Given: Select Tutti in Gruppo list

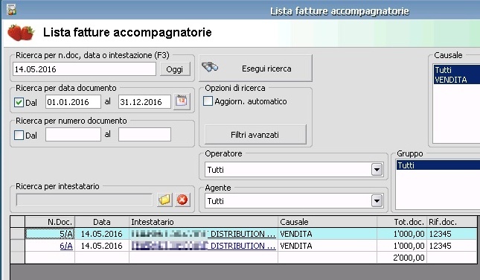Looking at the screenshot, I should tap(438, 165).
